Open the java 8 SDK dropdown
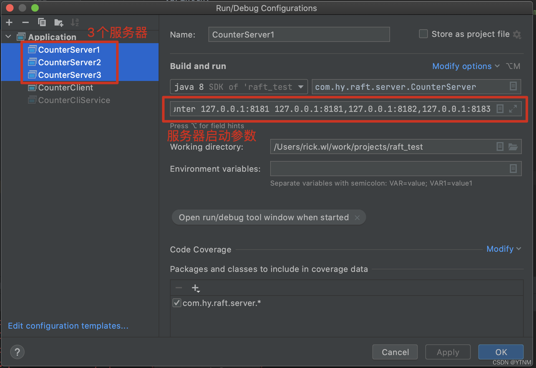 [x=301, y=87]
